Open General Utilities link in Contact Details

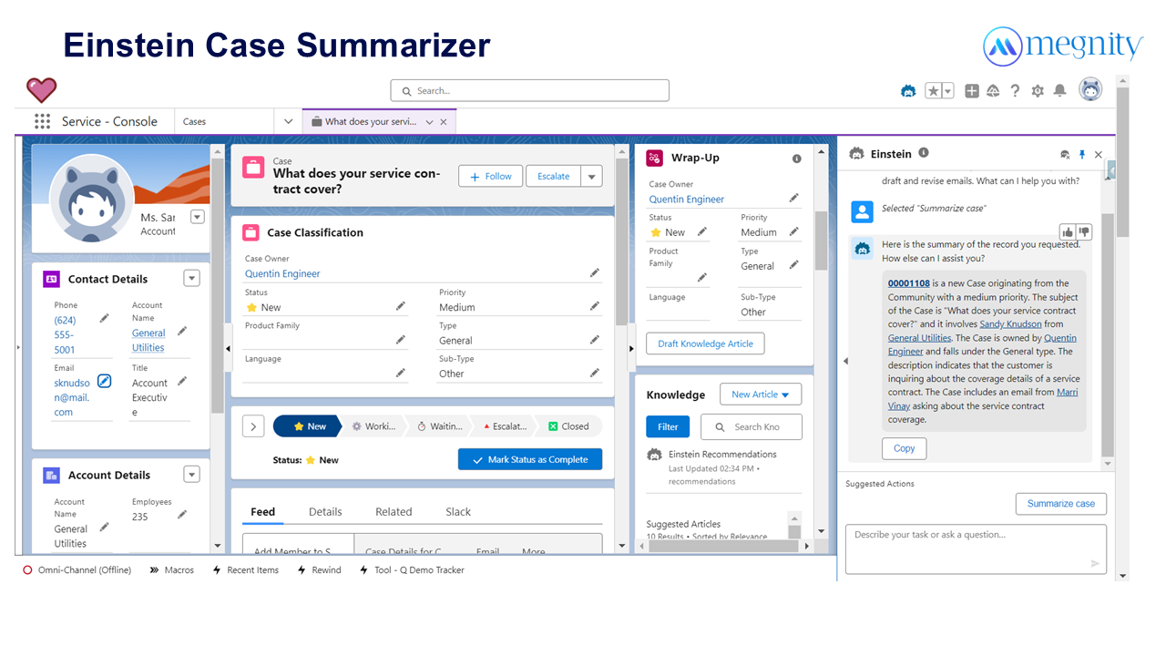pyautogui.click(x=148, y=340)
